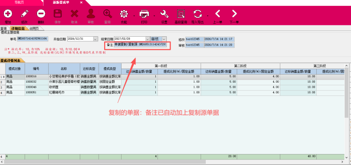Image resolution: width=351 pixels, height=165 pixels.
Task: Click the 第二阶段 group header
Action: [240, 66]
